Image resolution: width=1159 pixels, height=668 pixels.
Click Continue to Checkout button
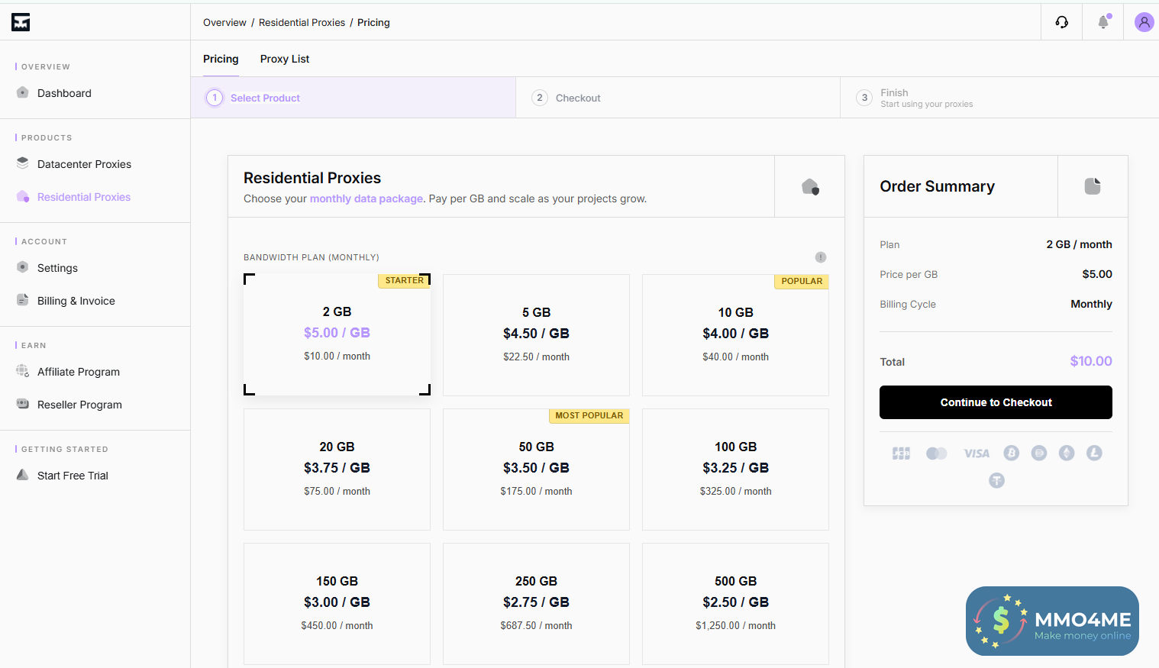click(996, 402)
